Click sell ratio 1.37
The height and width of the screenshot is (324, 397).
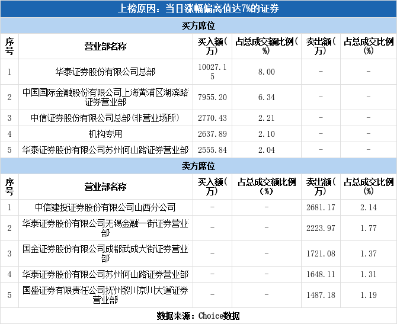[369, 254]
